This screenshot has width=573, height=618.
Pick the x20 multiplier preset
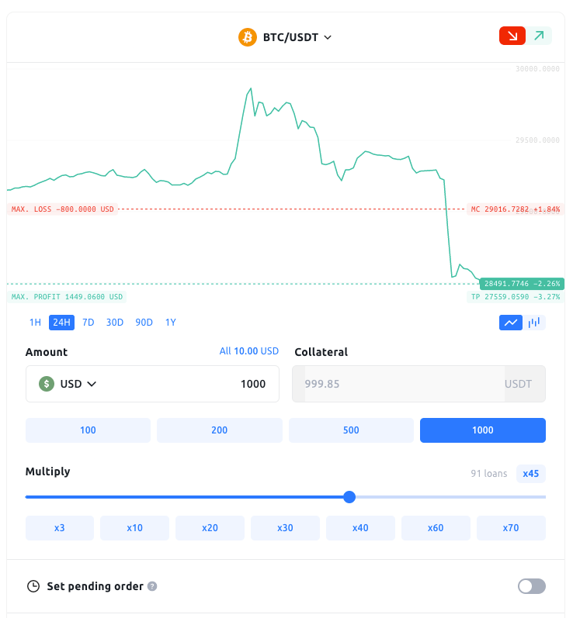tap(210, 528)
